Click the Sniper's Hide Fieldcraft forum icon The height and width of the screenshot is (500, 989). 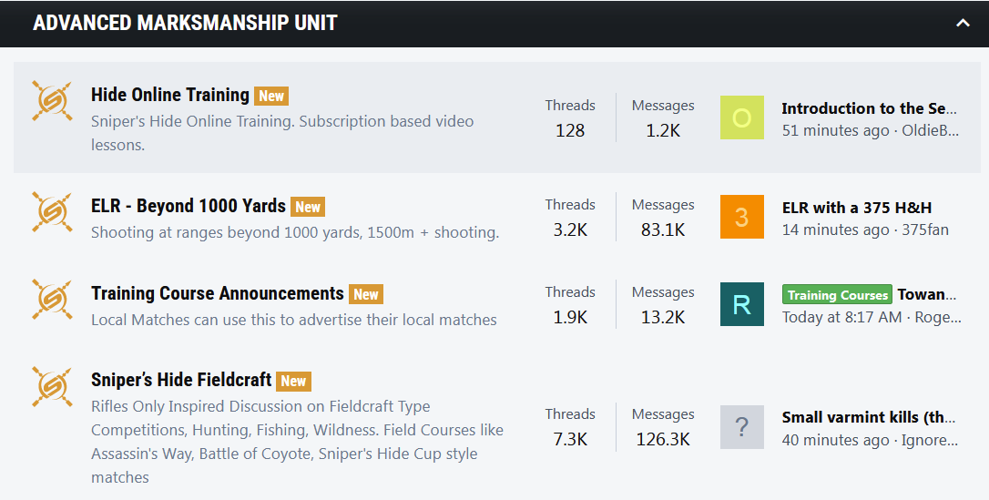pyautogui.click(x=52, y=386)
